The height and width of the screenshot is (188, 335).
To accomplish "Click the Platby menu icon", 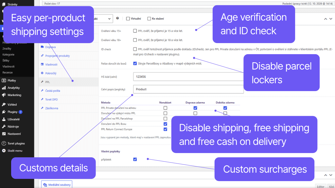I will point(4,80).
